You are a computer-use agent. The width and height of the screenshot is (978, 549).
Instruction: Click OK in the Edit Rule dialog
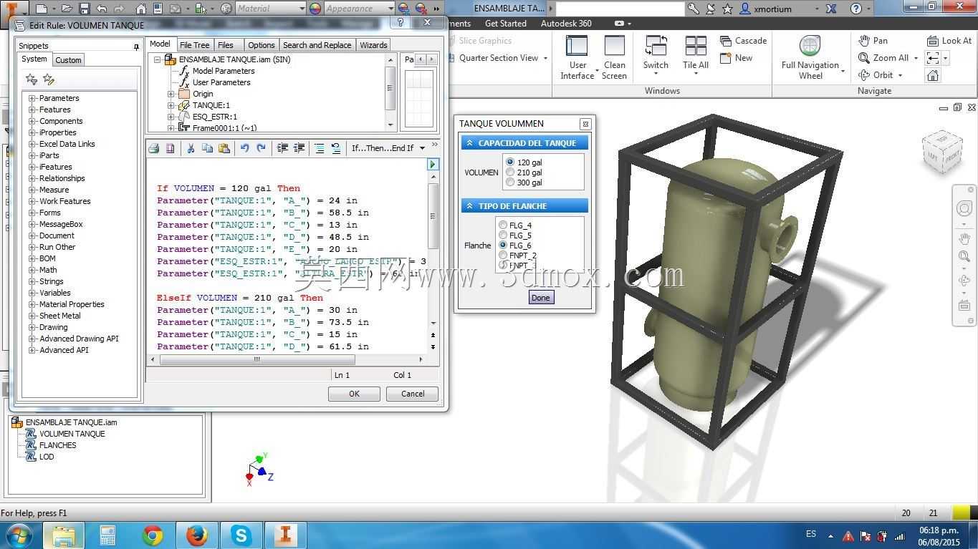(x=354, y=394)
